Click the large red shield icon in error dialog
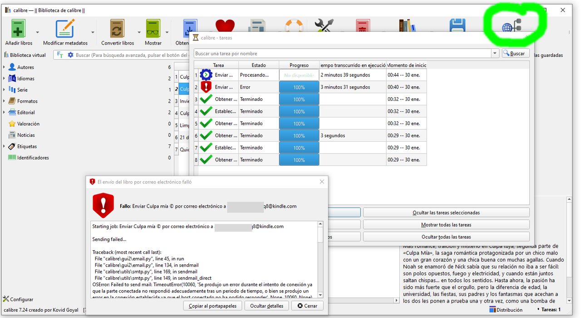This screenshot has height=318, width=581. pyautogui.click(x=103, y=206)
